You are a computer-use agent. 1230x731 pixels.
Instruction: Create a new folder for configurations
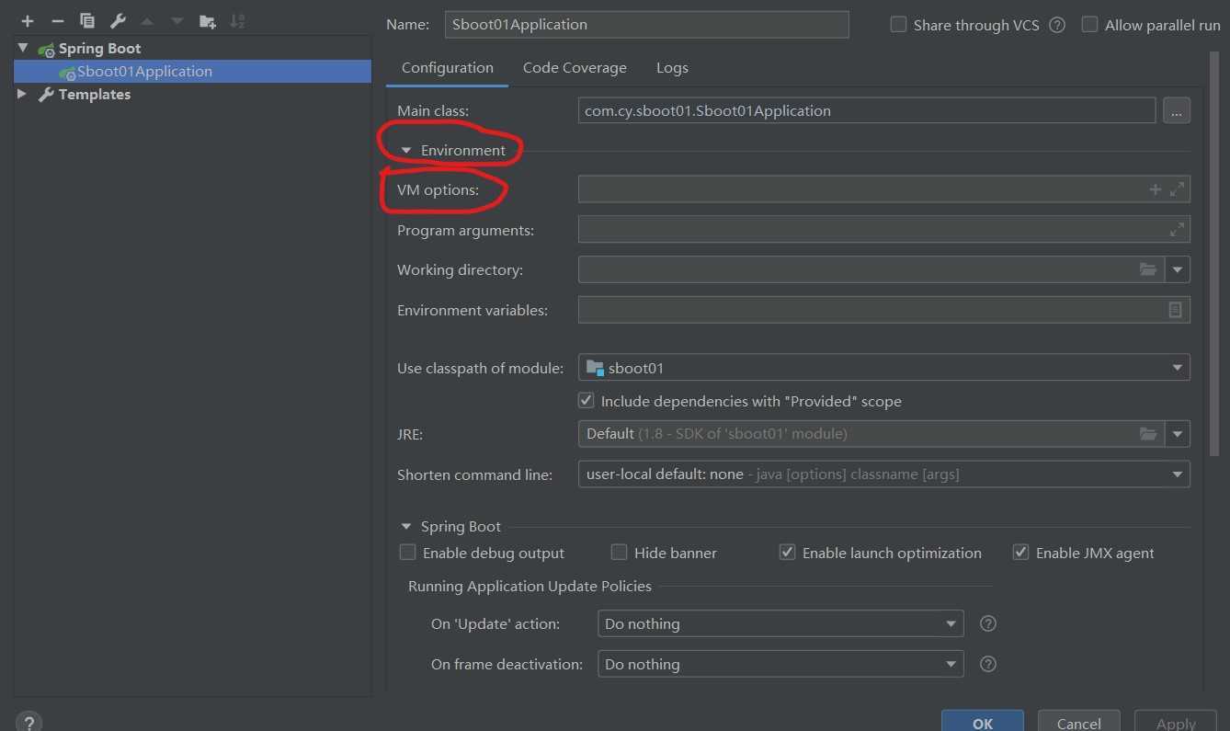point(208,20)
